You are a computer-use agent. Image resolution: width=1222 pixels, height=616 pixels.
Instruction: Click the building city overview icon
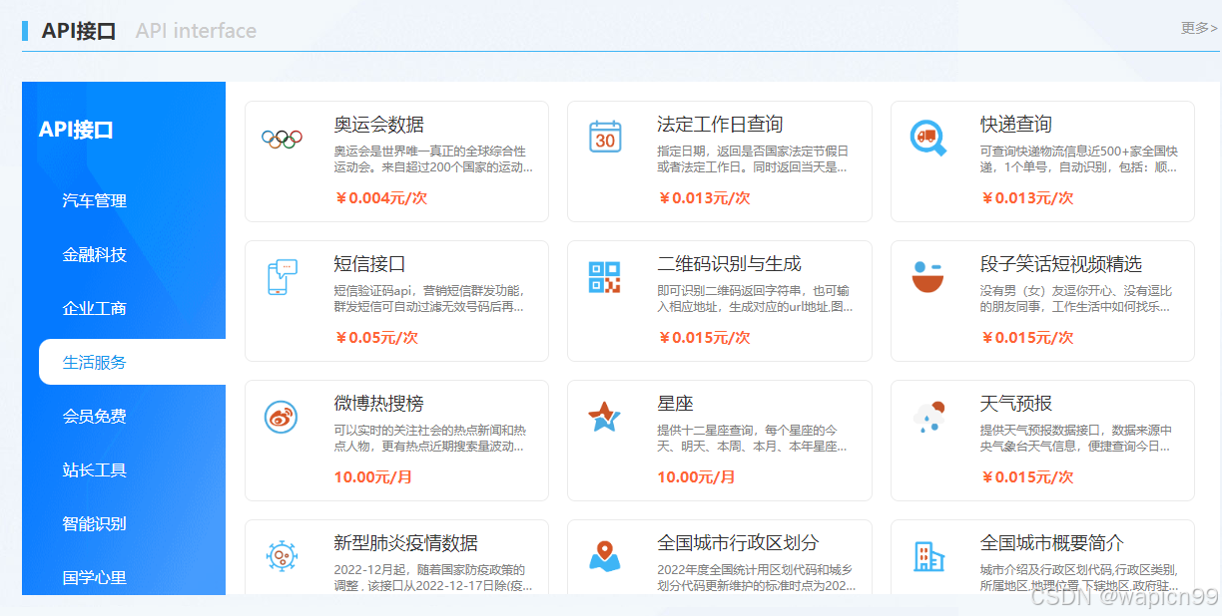(928, 556)
